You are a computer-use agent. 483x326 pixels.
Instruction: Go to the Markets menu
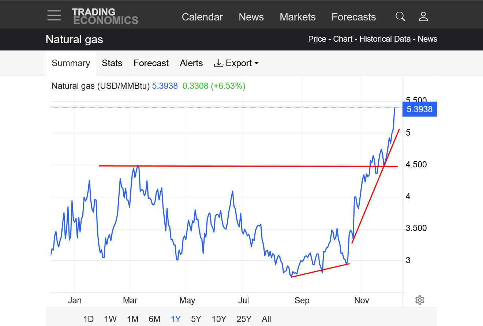(297, 17)
